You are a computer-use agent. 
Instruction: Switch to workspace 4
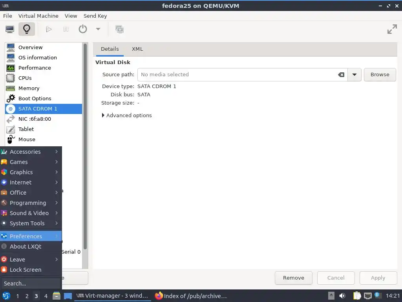(46, 296)
